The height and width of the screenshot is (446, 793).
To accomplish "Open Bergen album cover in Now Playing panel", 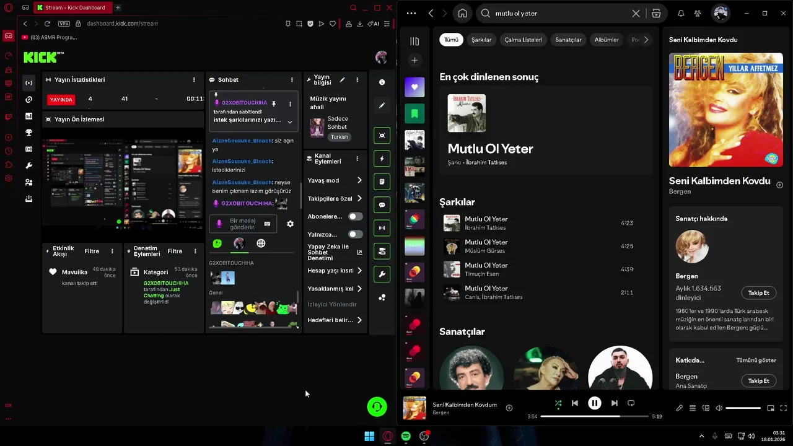I will [x=725, y=110].
